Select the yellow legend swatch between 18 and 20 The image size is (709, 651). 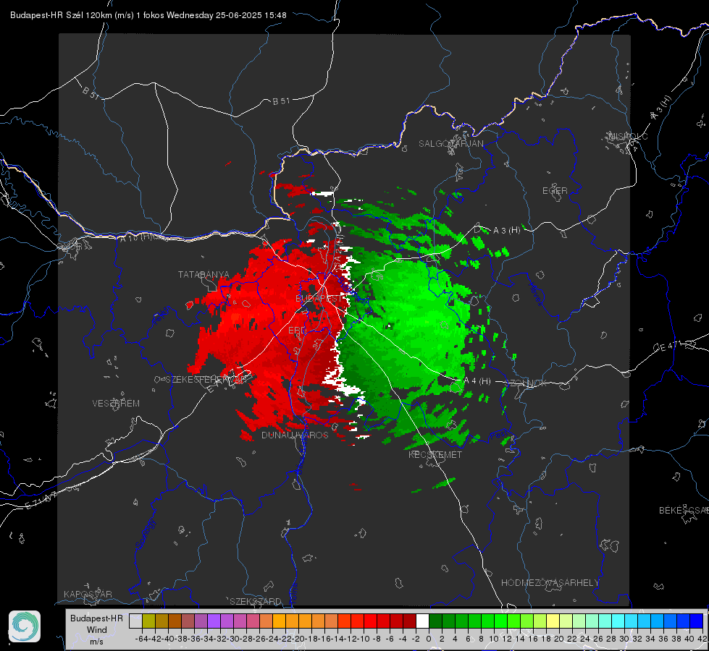pyautogui.click(x=553, y=621)
